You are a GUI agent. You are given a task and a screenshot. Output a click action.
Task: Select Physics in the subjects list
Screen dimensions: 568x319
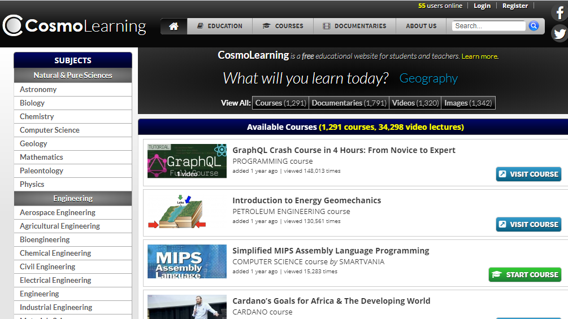tap(73, 185)
